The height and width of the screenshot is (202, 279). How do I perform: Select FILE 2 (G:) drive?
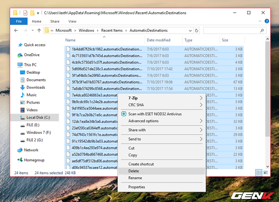click(x=34, y=140)
